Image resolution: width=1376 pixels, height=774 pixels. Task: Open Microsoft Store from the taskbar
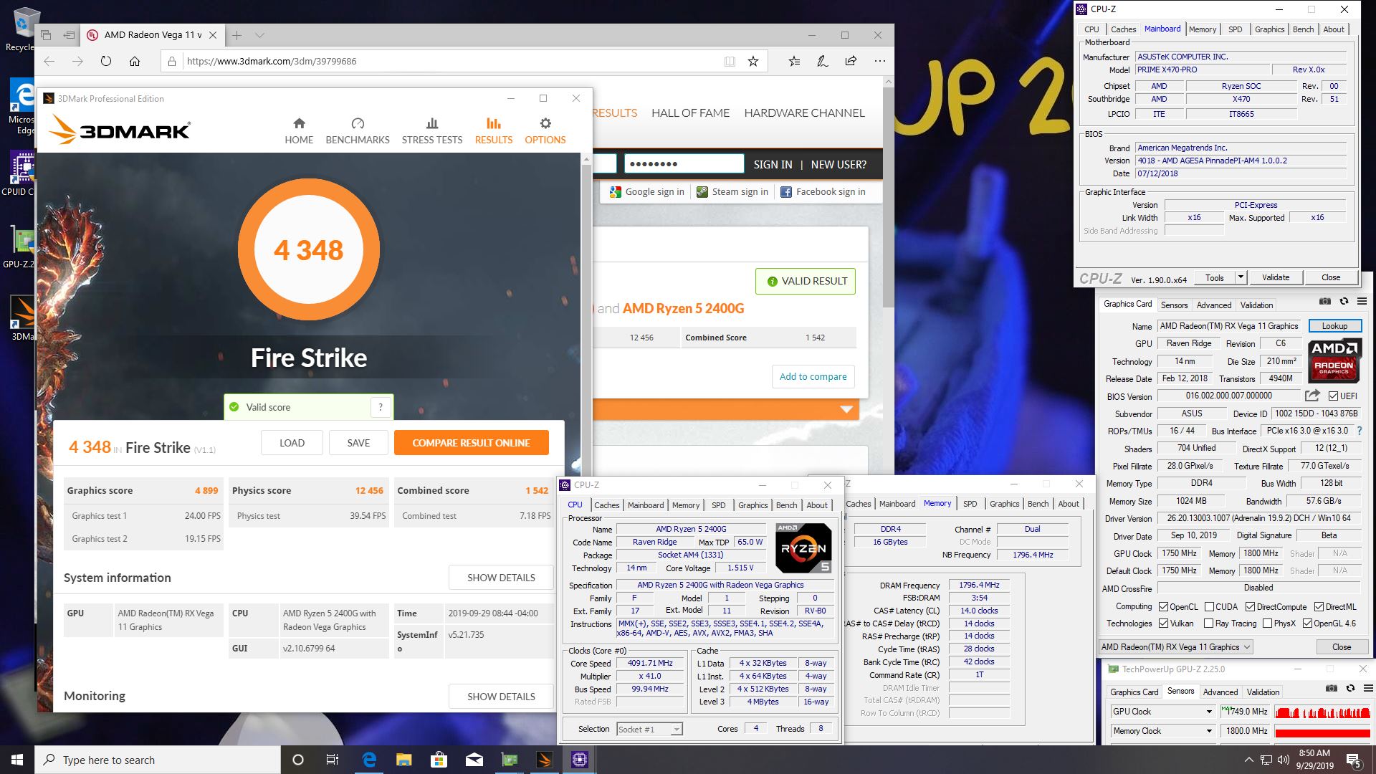(x=439, y=760)
